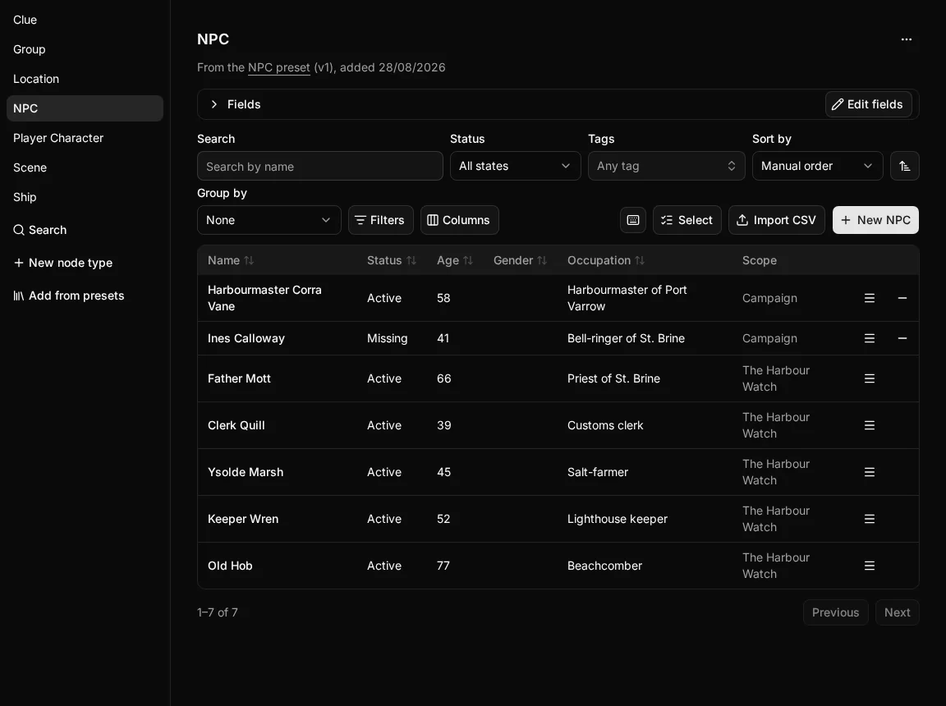
Task: Open the Any tag selector
Action: 666,166
